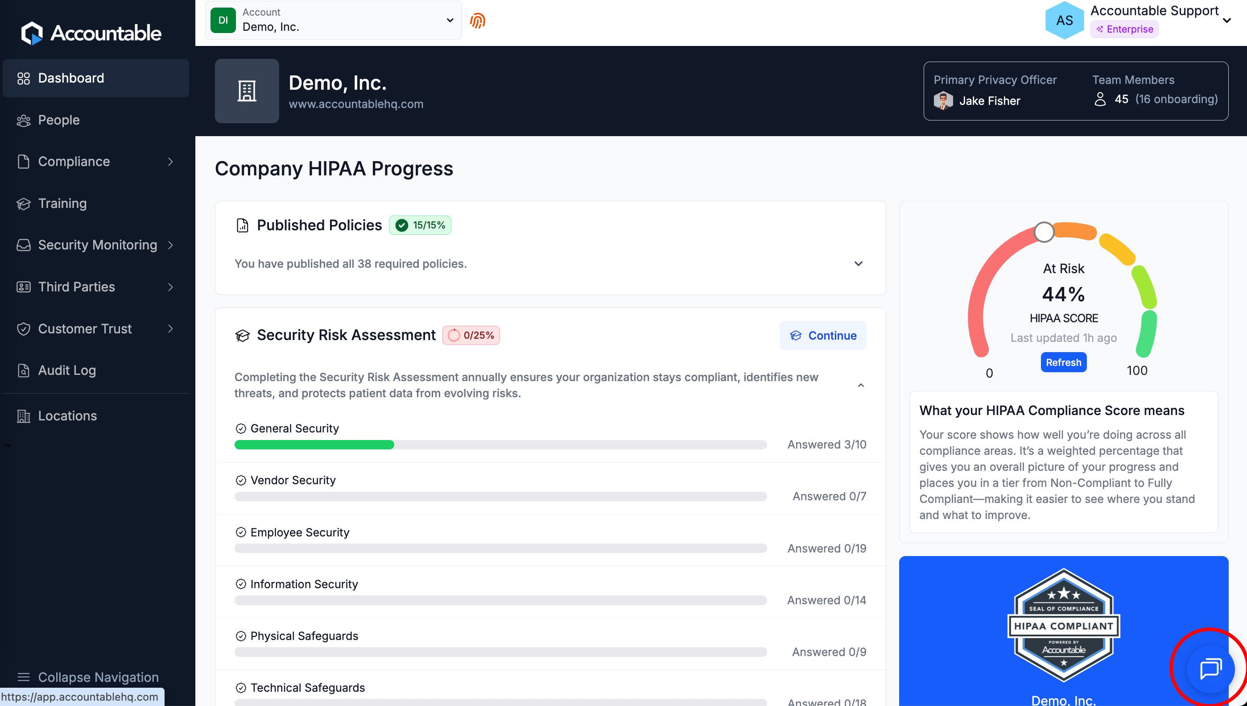
Task: Open the Account Demo, Inc. dropdown
Action: point(333,21)
